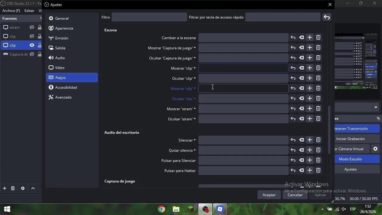The width and height of the screenshot is (382, 215).
Task: Move selected source up in Fuentes
Action: 33,188
